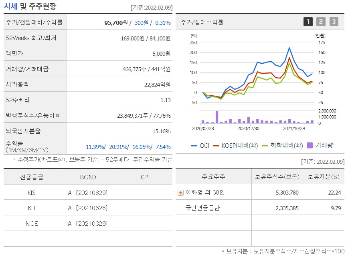Click the 23,849,371주 / 77.76% value
This screenshot has width=348, height=257.
[144, 116]
